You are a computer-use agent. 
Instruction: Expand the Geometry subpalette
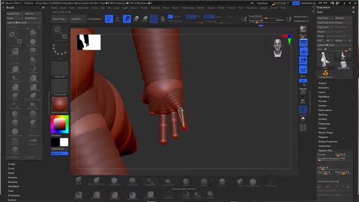(x=324, y=88)
